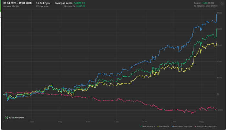Image resolution: width=226 pixels, height=130 pixels.
Task: Click the $4,000 y-axis label
Action: click(220, 29)
